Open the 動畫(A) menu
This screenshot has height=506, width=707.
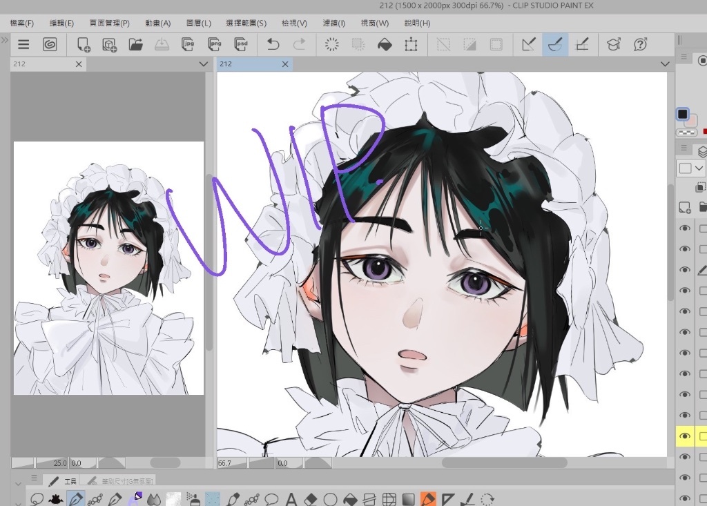158,23
